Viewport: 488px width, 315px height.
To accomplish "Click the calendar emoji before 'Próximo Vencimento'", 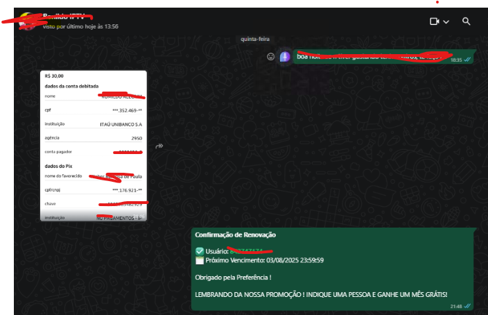I will [200, 260].
